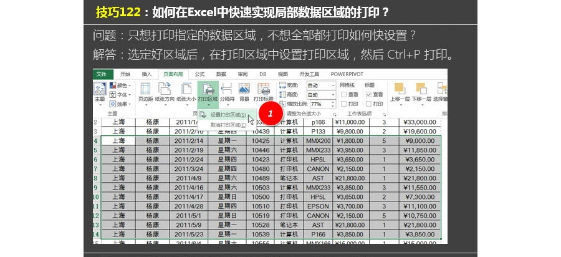561x257 pixels.
Task: Select the date cell 2011/4/28
Action: click(x=189, y=206)
